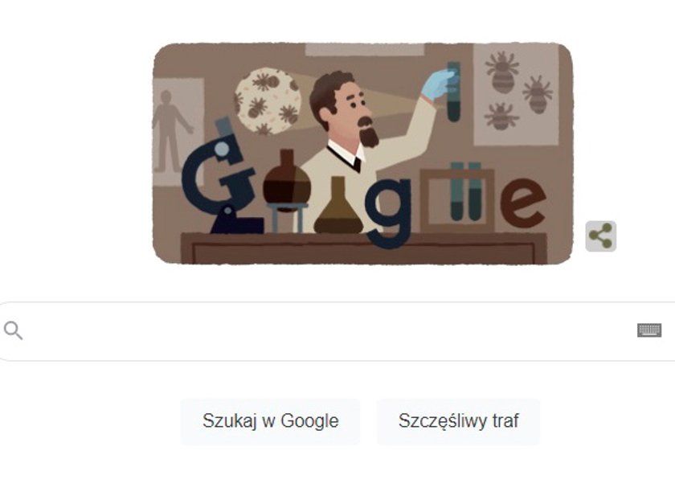Click the share doodle icon
This screenshot has height=496, width=675.
tap(600, 236)
